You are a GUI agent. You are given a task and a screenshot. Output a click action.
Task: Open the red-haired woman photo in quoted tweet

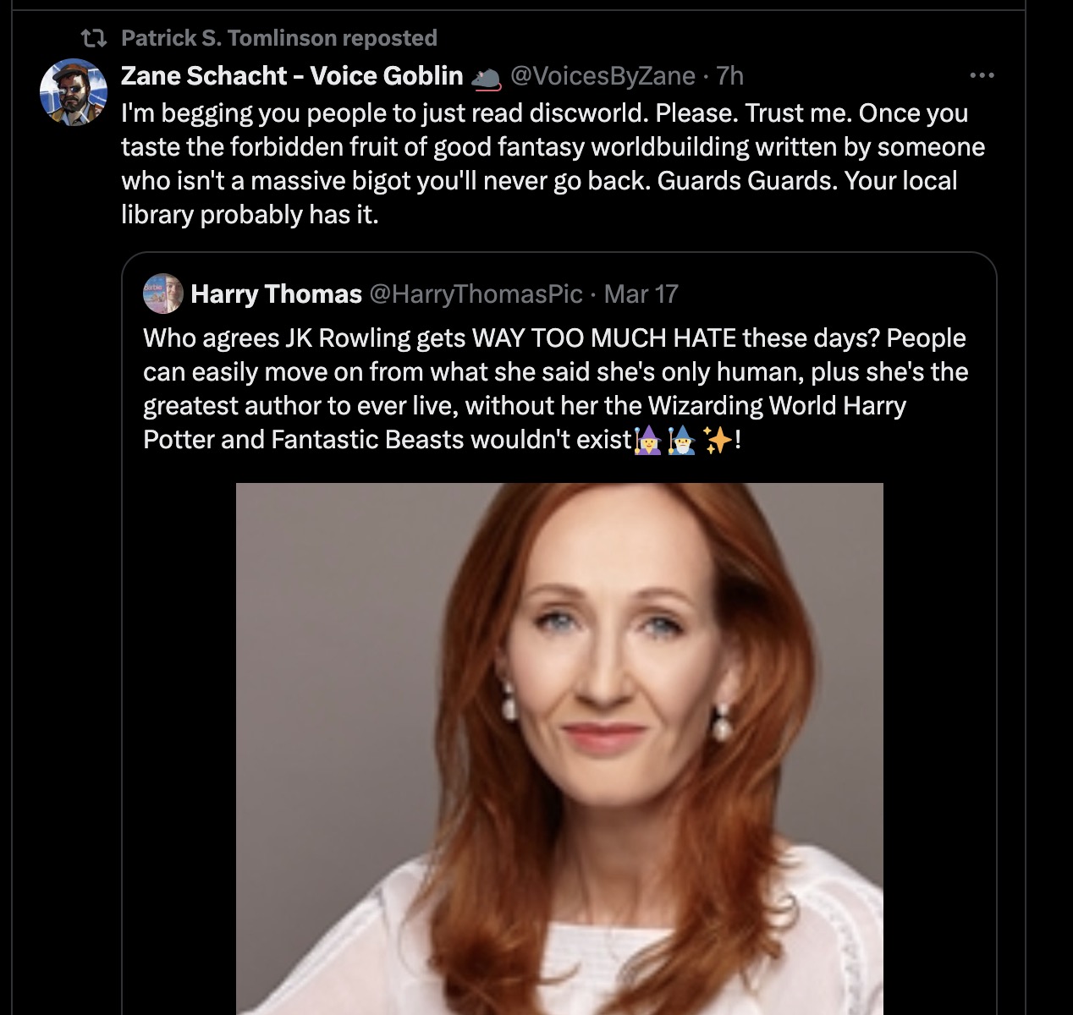pyautogui.click(x=559, y=749)
